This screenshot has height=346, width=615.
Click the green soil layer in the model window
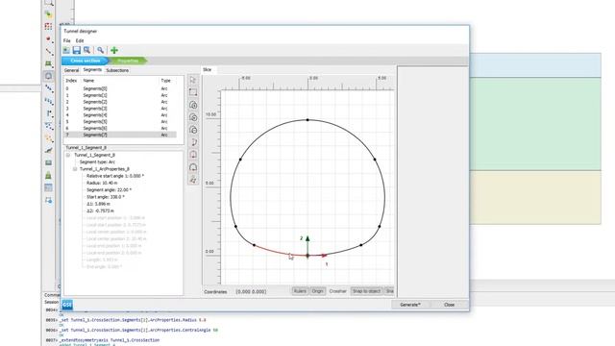[x=535, y=124]
